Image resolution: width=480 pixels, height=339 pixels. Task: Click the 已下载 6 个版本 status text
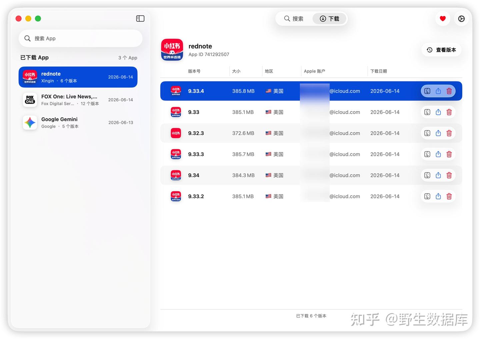pos(311,316)
